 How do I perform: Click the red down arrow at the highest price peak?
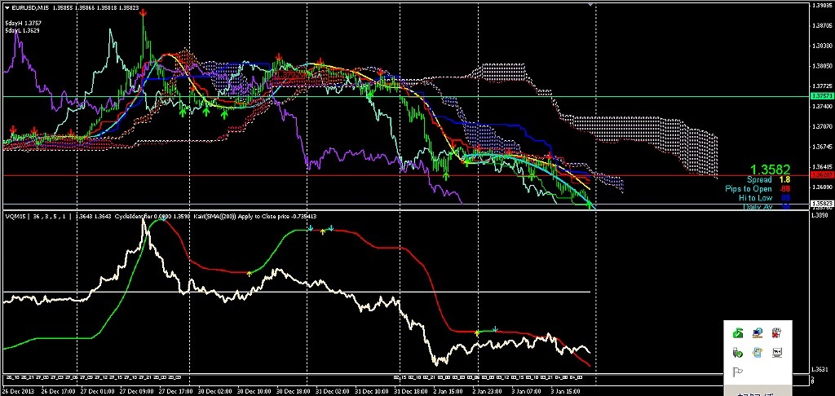(x=144, y=13)
